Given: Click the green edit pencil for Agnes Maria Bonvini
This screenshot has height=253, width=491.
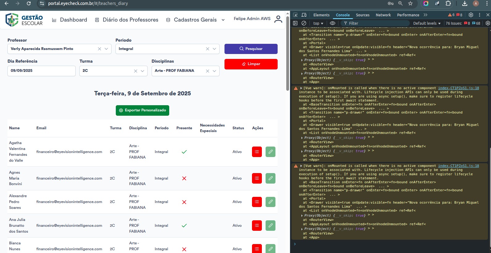Looking at the screenshot, I should tap(270, 178).
